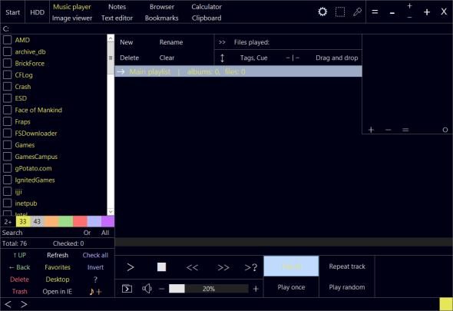This screenshot has height=311, width=453.
Task: Toggle the GamesCampus folder checkbox
Action: pos(7,157)
